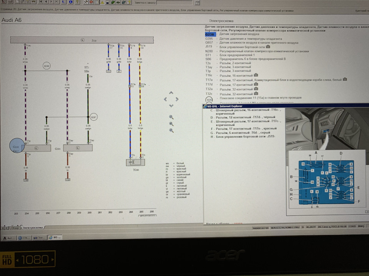
Task: Pan diagram up with arrow
Action: coord(171,93)
